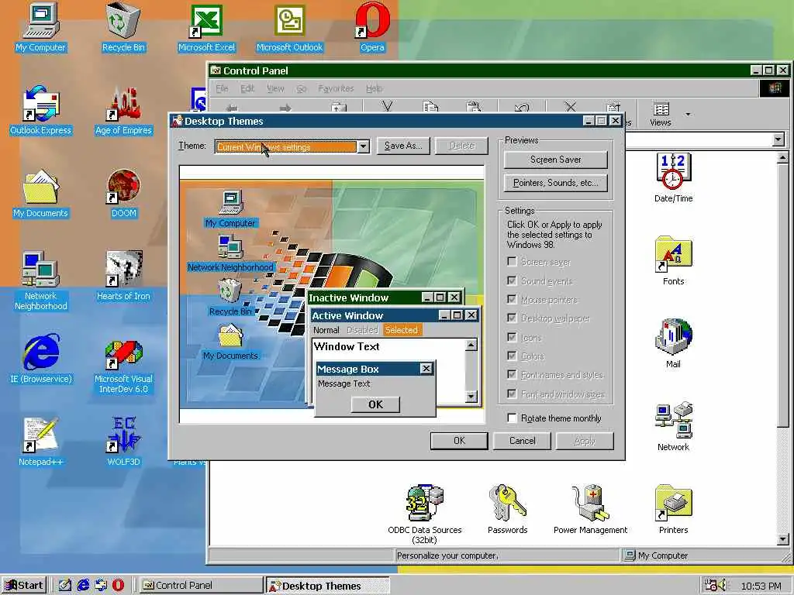Click the Show Desktop quick launch icon

(x=65, y=585)
